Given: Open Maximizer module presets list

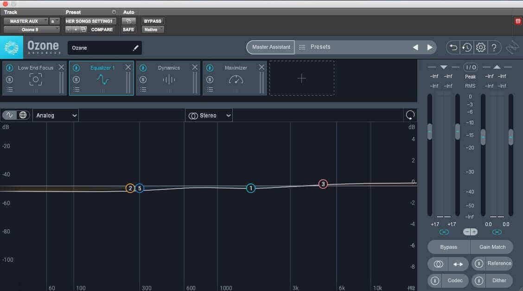Looking at the screenshot, I should [210, 90].
